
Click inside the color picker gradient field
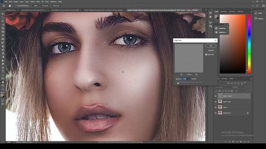233,44
